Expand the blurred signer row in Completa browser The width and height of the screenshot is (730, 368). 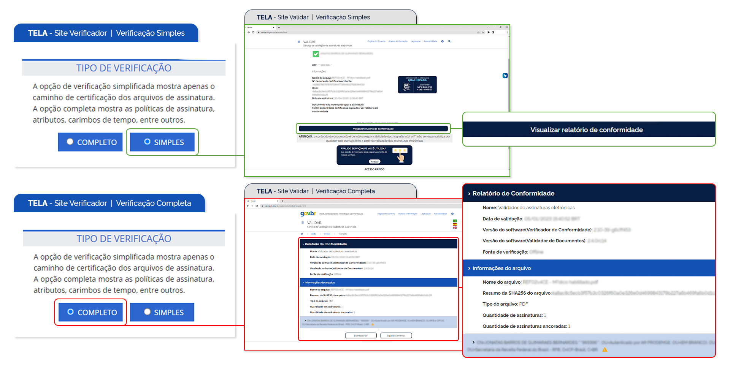(x=379, y=322)
